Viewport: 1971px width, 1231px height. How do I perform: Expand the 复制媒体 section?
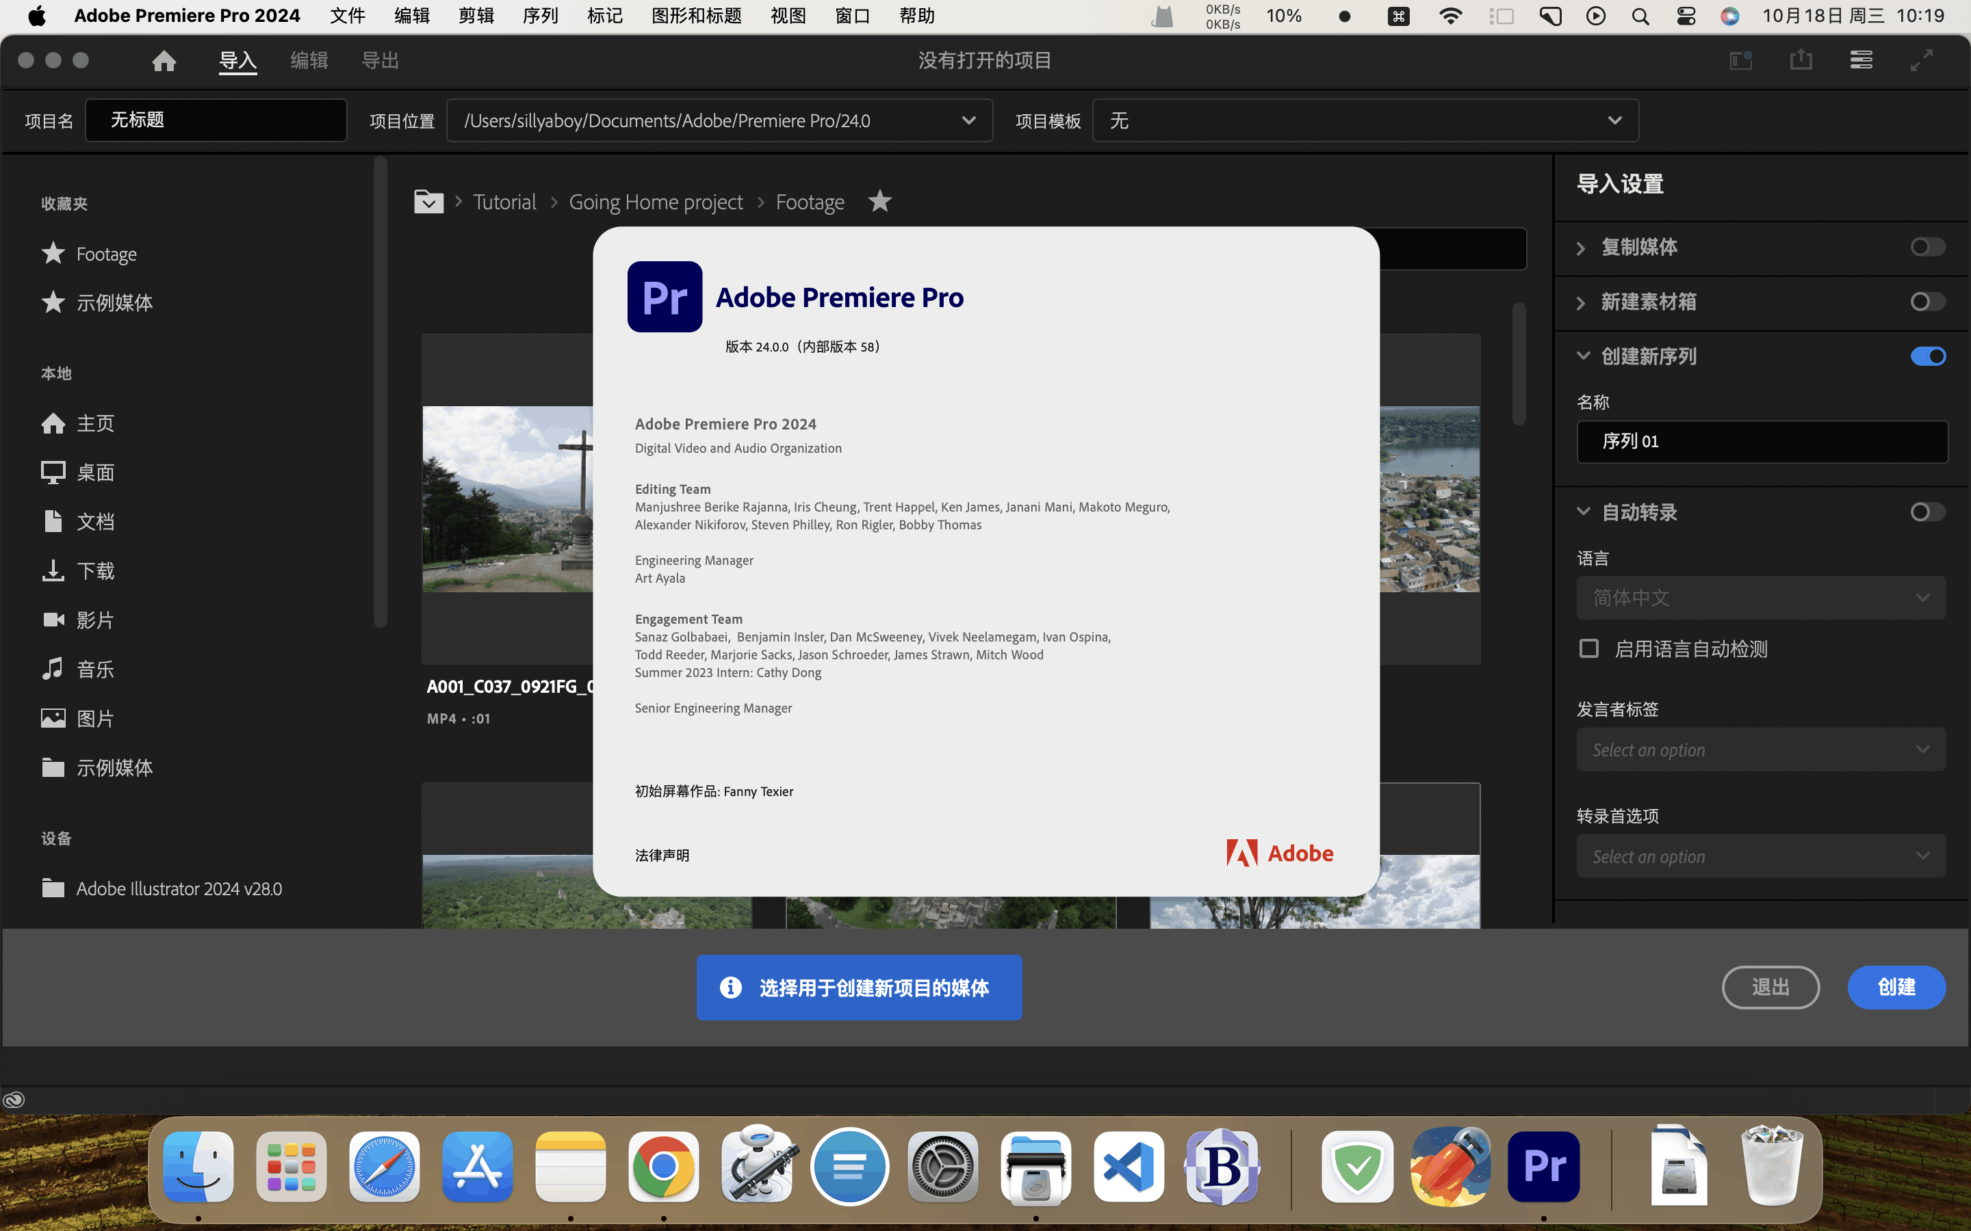click(1581, 248)
